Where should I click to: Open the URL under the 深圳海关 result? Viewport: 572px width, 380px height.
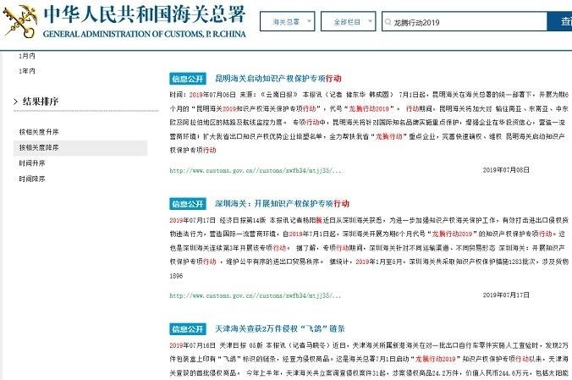[x=255, y=295]
